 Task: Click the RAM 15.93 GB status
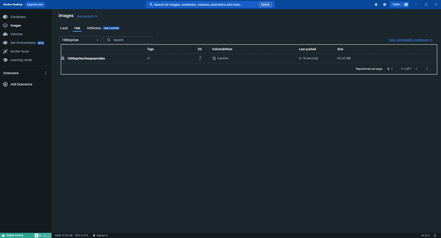click(64, 235)
